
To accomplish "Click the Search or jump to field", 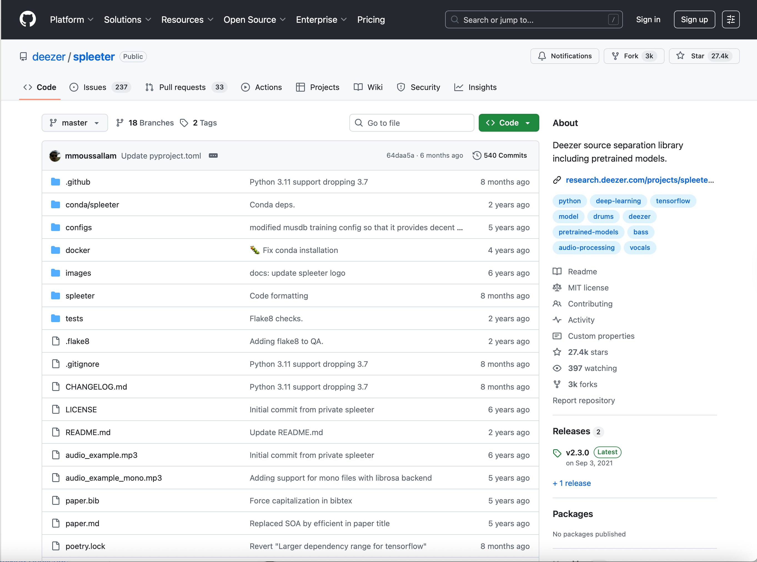I will 533,19.
